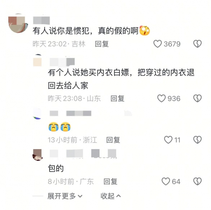Reply to the 山东 comment about 内衣
This screenshot has width=211, height=210.
[x=117, y=98]
